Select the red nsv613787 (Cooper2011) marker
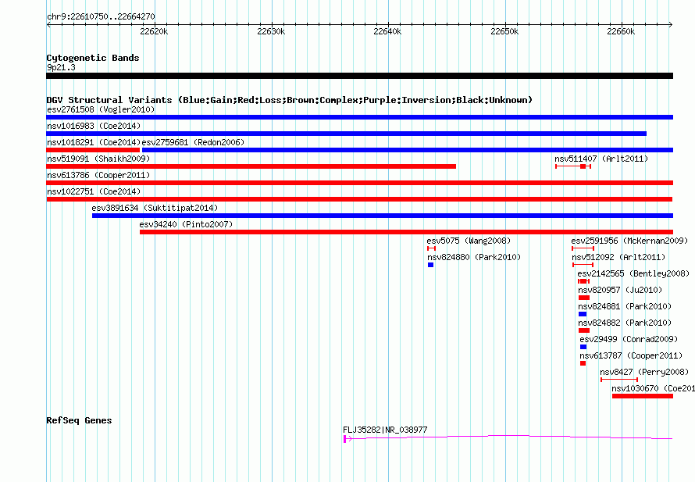The image size is (695, 482). point(583,363)
